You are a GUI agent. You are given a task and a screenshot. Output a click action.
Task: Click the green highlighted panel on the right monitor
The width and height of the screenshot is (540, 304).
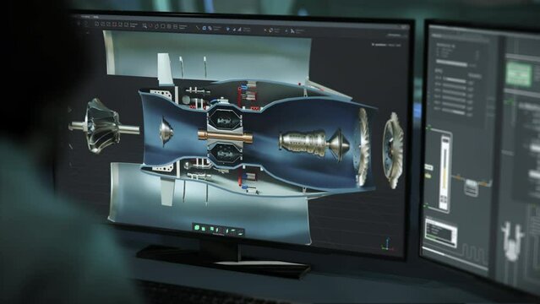(x=518, y=74)
